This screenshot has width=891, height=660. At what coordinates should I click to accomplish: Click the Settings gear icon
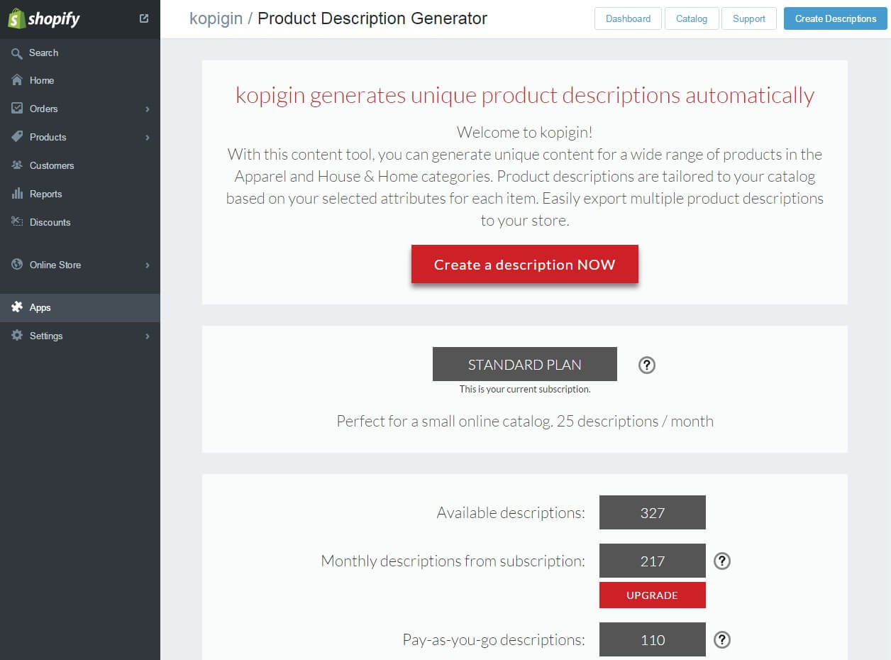click(17, 336)
